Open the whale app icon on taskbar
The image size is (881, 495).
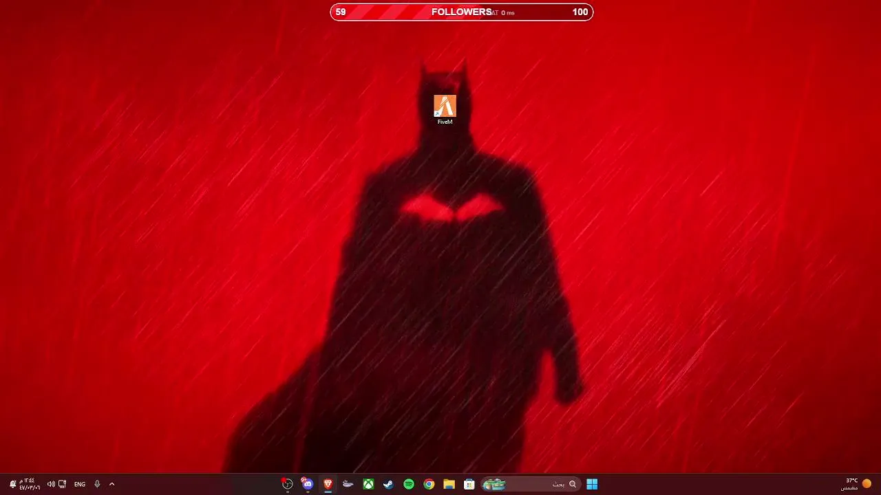(x=348, y=484)
